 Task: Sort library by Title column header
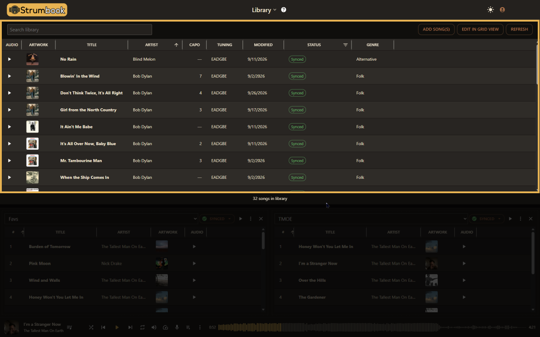92,45
